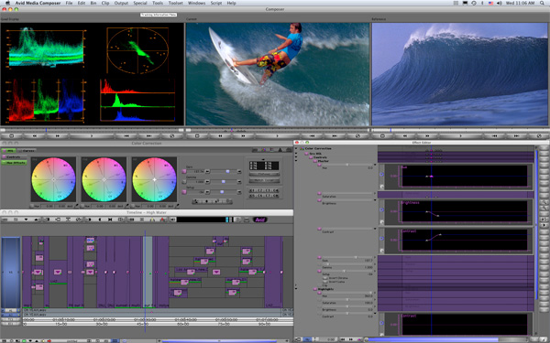Open the Special menu
Viewport: 550px width, 343px height.
tap(140, 3)
